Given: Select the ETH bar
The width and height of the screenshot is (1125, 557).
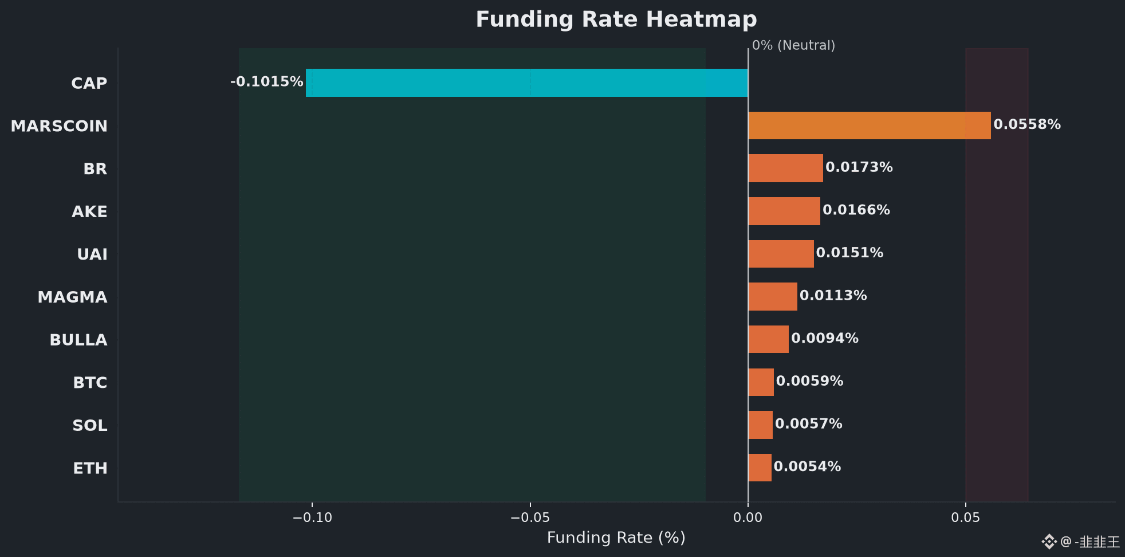Looking at the screenshot, I should (x=760, y=468).
